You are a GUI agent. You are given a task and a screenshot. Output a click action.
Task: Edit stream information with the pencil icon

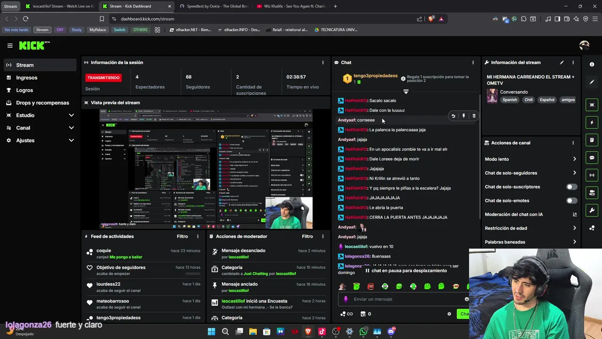[562, 62]
